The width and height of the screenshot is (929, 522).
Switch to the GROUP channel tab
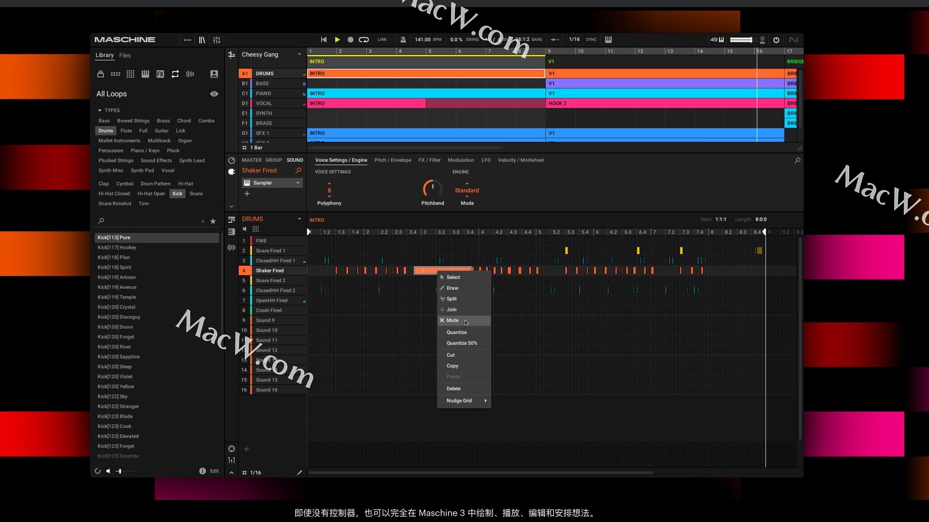coord(273,160)
